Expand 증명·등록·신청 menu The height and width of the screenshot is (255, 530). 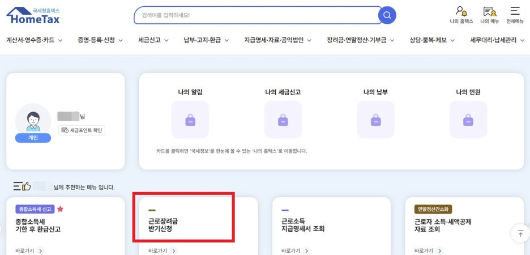(100, 40)
